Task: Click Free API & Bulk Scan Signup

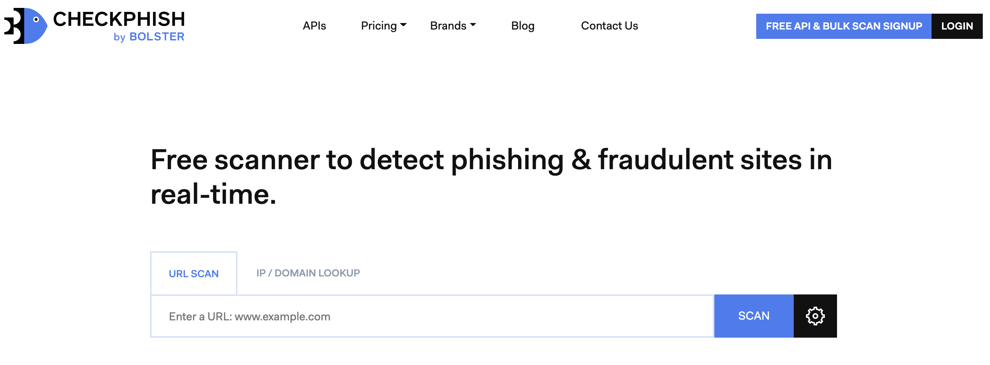Action: [844, 26]
